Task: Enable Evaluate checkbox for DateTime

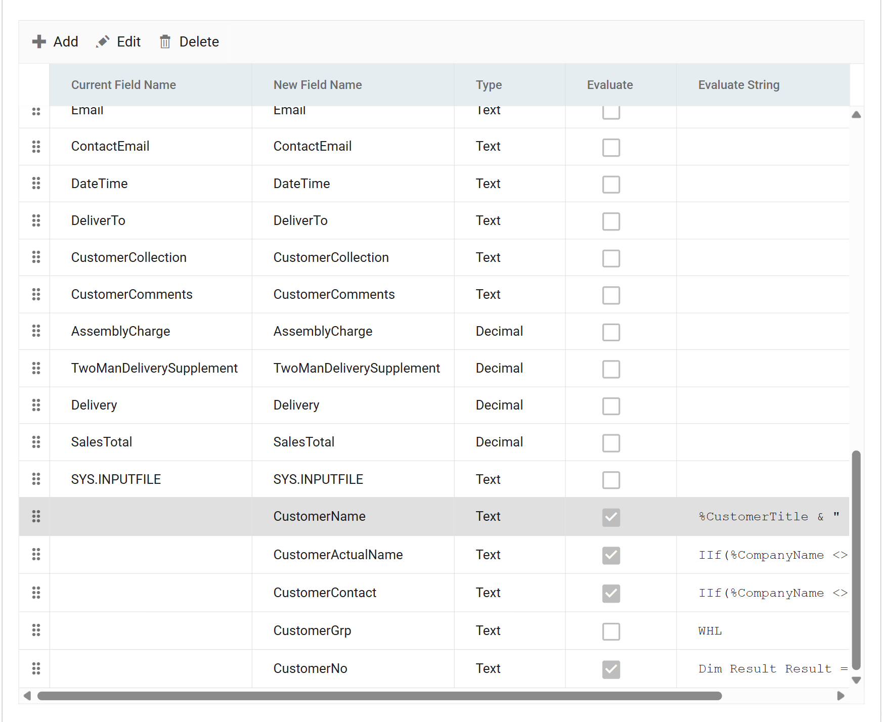Action: coord(611,185)
